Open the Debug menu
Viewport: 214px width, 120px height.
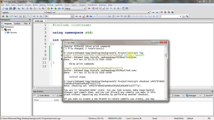coord(42,5)
